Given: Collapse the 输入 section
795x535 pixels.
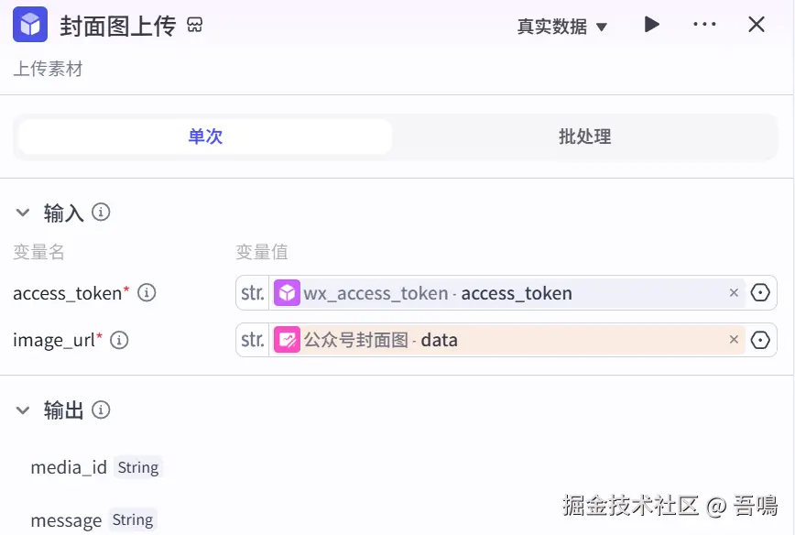Looking at the screenshot, I should click(23, 213).
